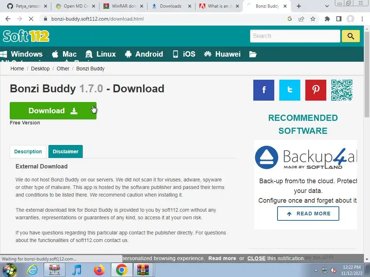
Task: Click the folder icon in navigation bar
Action: (x=253, y=54)
